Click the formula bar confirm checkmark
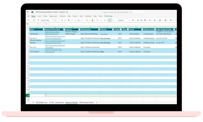The width and height of the screenshot is (203, 122). tap(44, 24)
